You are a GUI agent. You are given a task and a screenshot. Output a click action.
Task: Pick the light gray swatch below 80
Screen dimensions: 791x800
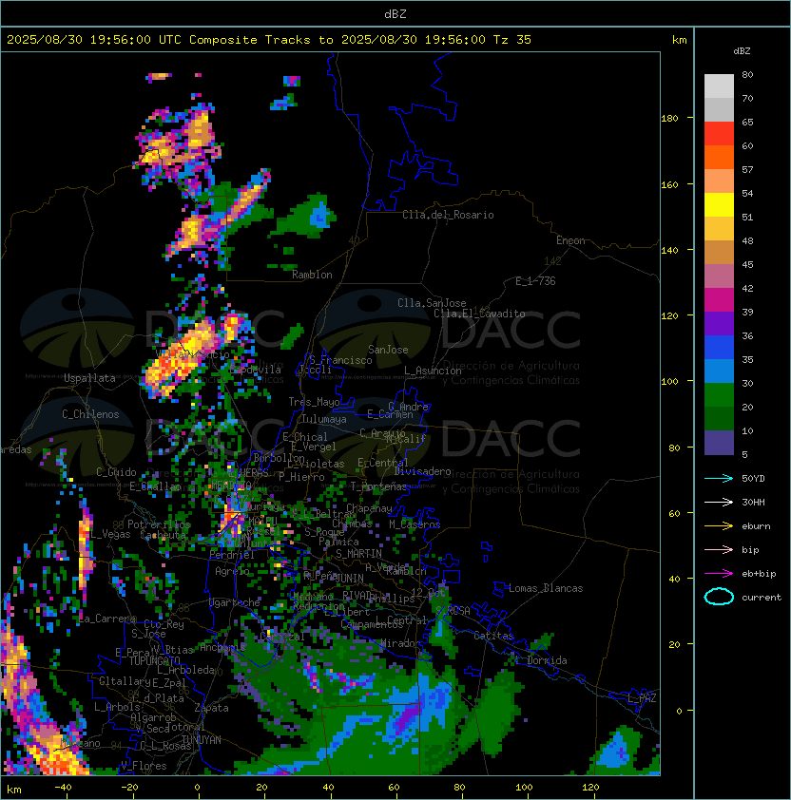coord(719,86)
